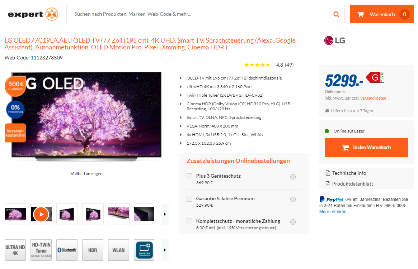
Task: Enable Plus 3 Geräteschutz checkbox
Action: (189, 176)
